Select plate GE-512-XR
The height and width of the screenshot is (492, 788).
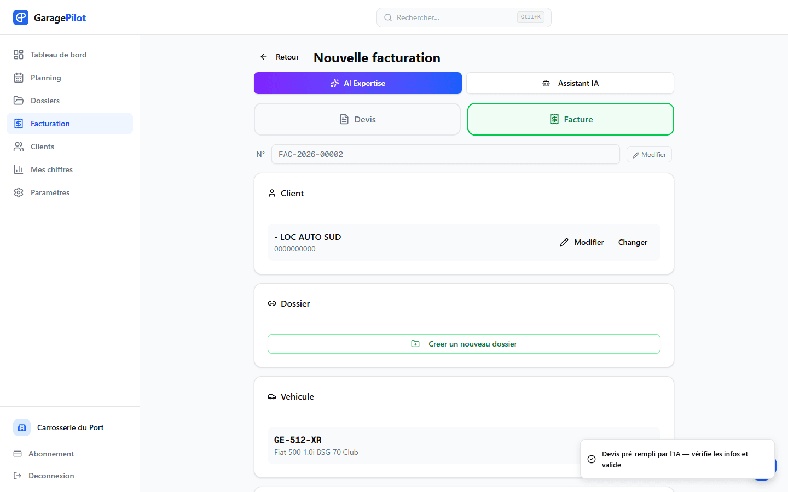point(298,440)
